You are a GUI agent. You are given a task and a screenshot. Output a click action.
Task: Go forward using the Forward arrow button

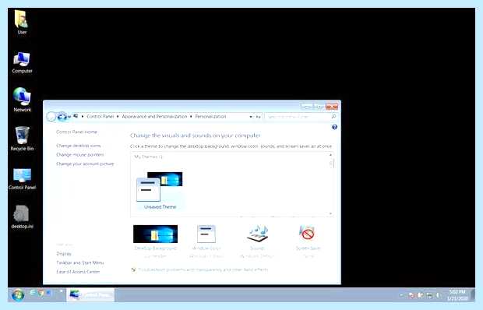[x=62, y=117]
